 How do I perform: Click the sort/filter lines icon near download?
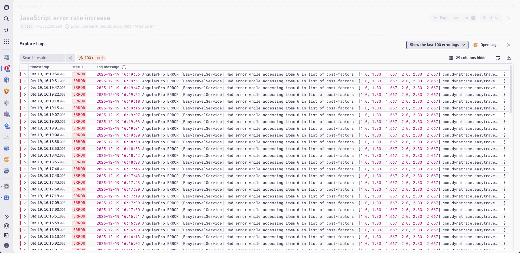pyautogui.click(x=498, y=58)
